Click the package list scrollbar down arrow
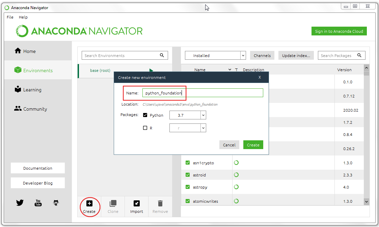This screenshot has width=379, height=227. pos(367,202)
